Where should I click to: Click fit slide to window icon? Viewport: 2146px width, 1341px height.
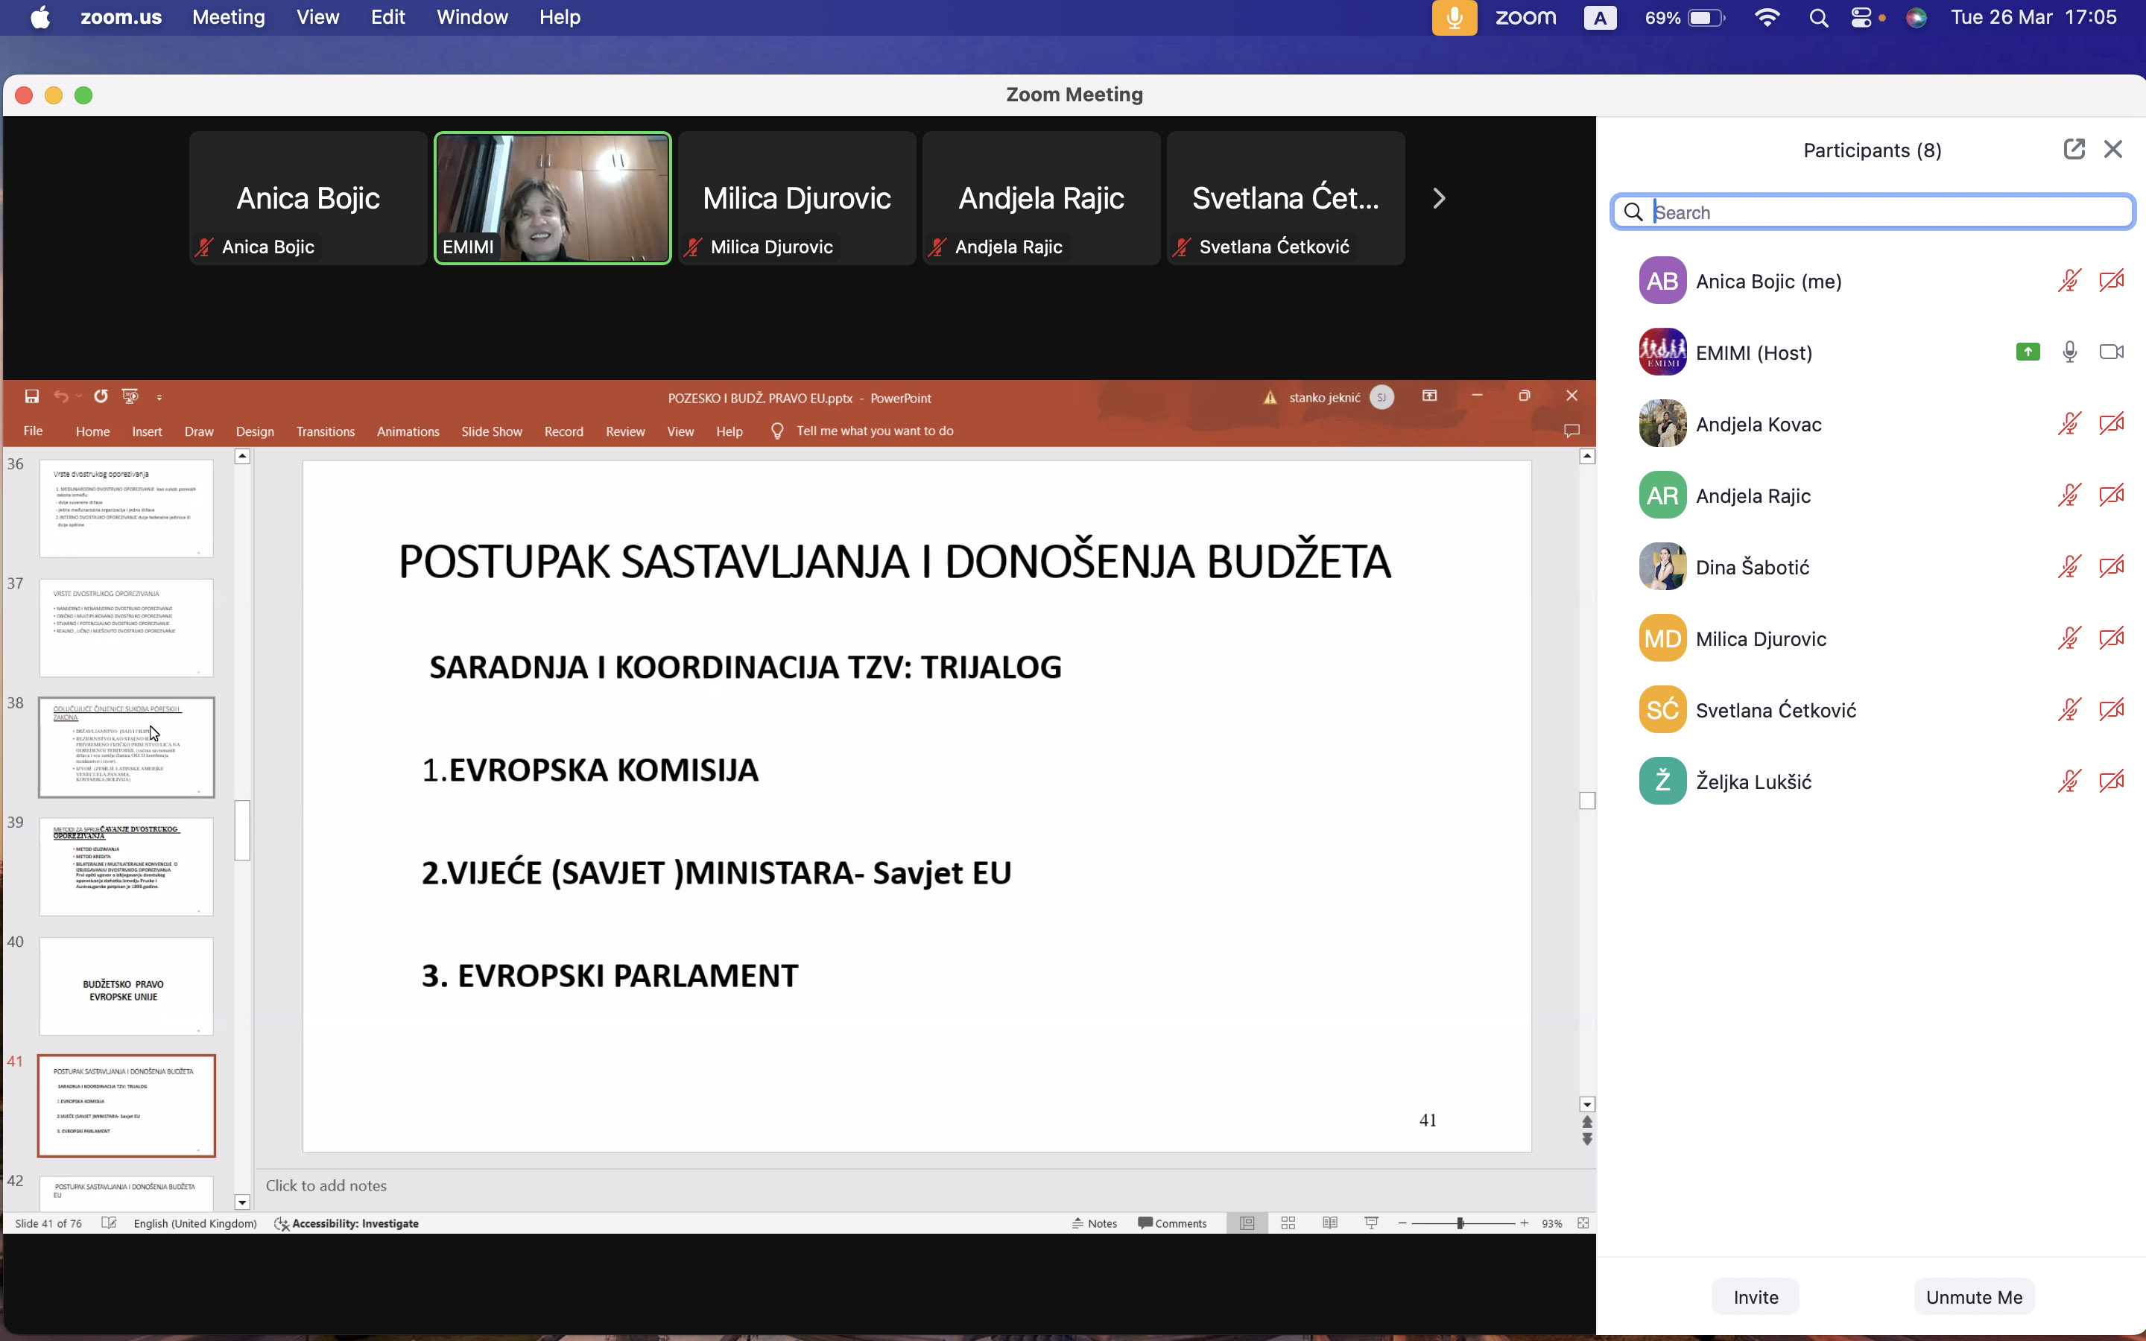[1583, 1223]
